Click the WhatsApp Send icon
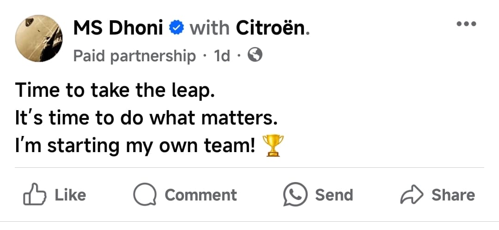Image resolution: width=499 pixels, height=230 pixels. [x=295, y=195]
